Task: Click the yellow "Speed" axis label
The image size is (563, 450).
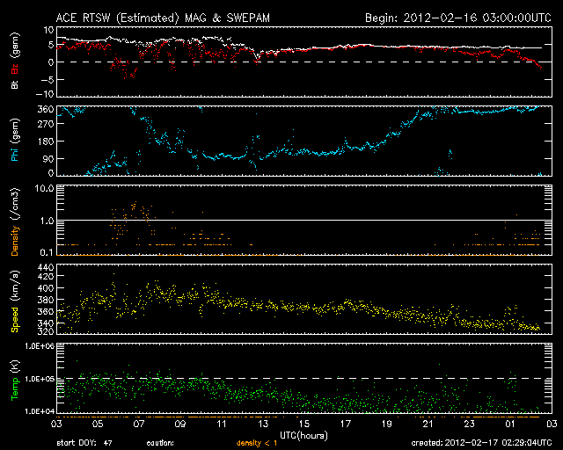Action: (15, 319)
